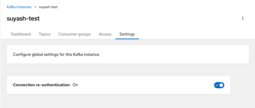Click the 'On' status text

click(x=75, y=85)
